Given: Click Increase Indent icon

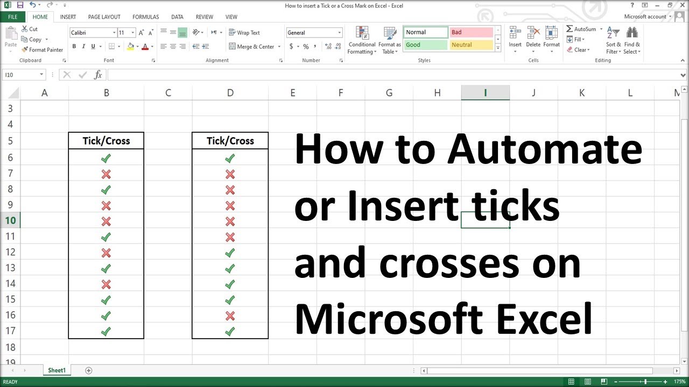Looking at the screenshot, I should (206, 47).
